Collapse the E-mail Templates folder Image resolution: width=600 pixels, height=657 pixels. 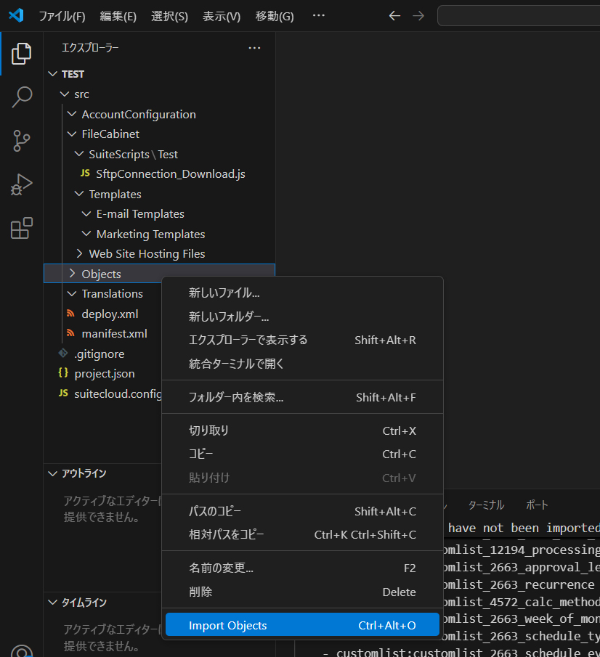86,213
